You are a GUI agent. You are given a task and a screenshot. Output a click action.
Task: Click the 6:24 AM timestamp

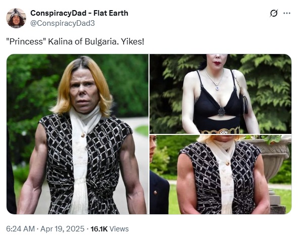pyautogui.click(x=20, y=229)
